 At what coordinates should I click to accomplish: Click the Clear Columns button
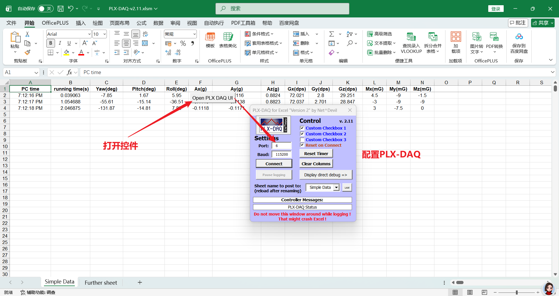tap(316, 164)
